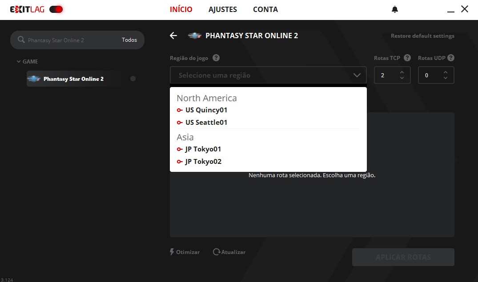Switch to the CONTA tab
Screen dimensions: 478x282
click(x=265, y=9)
